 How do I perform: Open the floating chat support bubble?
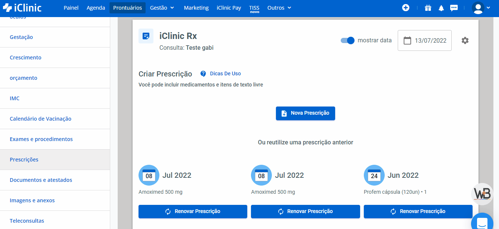point(482,223)
